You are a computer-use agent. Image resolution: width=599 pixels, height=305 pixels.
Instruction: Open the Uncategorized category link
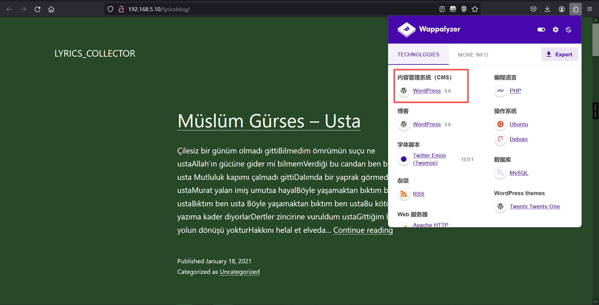click(240, 272)
